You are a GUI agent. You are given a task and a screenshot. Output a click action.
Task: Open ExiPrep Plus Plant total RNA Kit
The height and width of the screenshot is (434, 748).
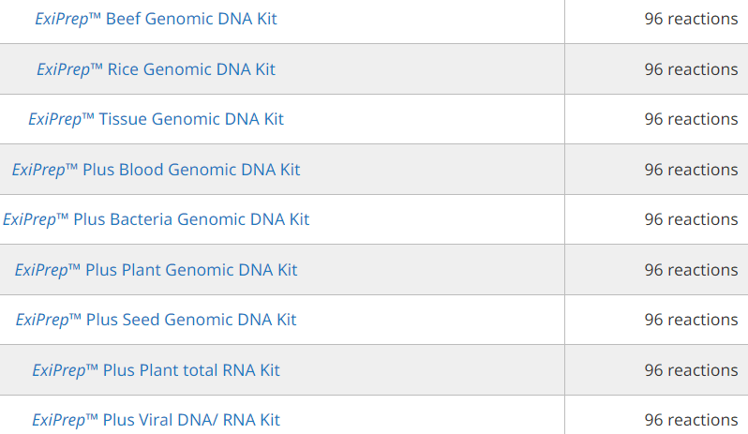point(156,370)
